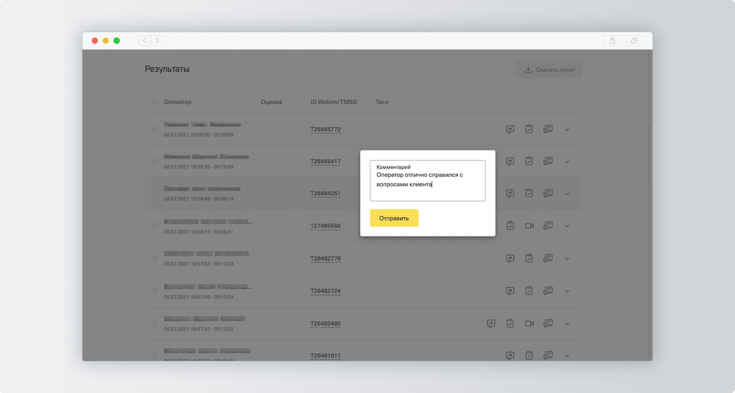Click comments icon in row T26482776

548,258
